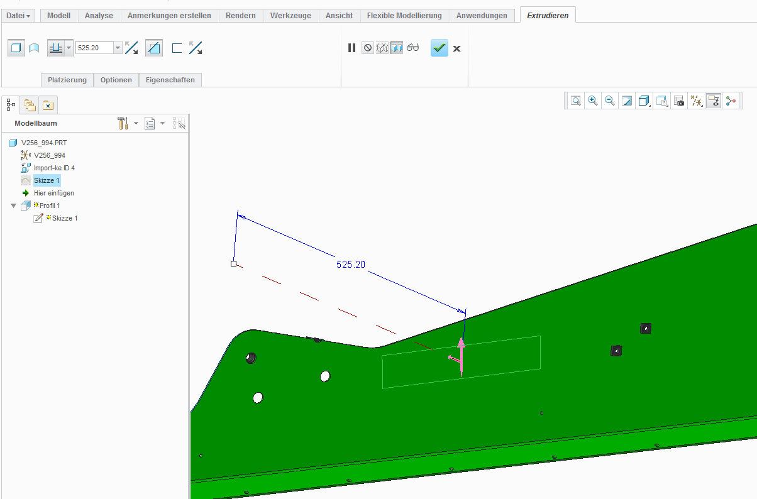
Task: Click the Zoom In icon
Action: coord(592,101)
